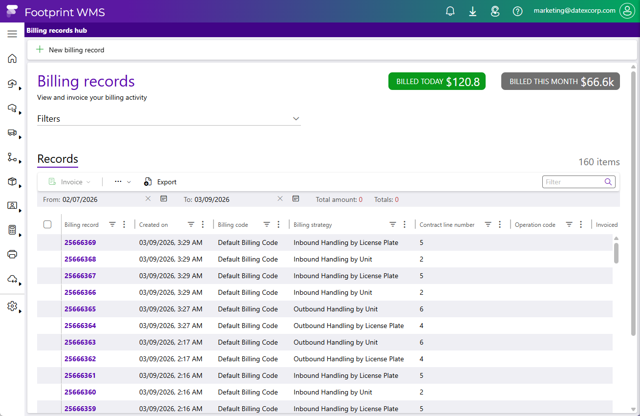Open the Invoice dropdown
Image resolution: width=640 pixels, height=416 pixels.
pyautogui.click(x=70, y=182)
